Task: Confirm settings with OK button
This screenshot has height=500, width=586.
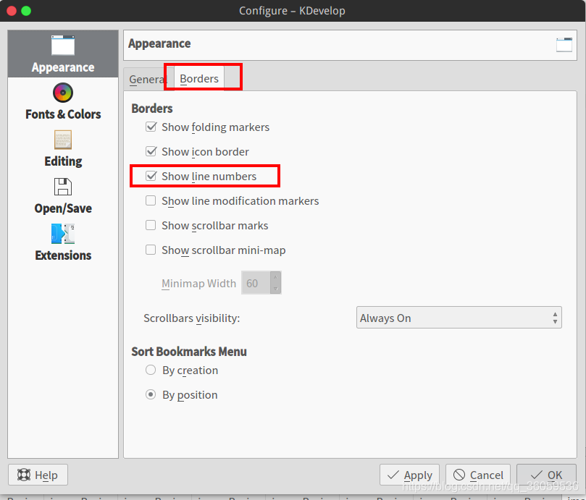Action: coord(546,475)
